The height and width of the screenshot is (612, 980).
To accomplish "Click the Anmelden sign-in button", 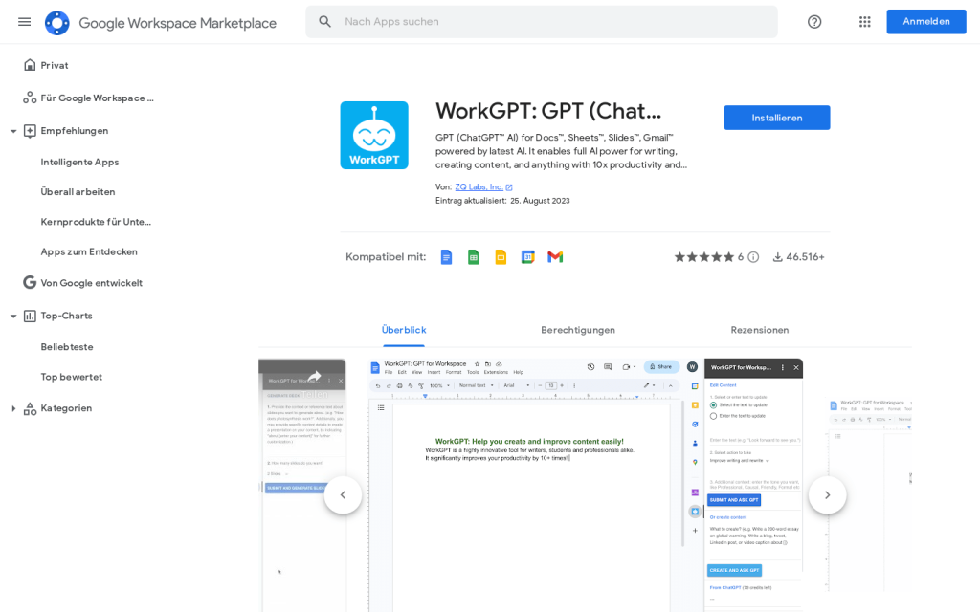I will coord(925,22).
